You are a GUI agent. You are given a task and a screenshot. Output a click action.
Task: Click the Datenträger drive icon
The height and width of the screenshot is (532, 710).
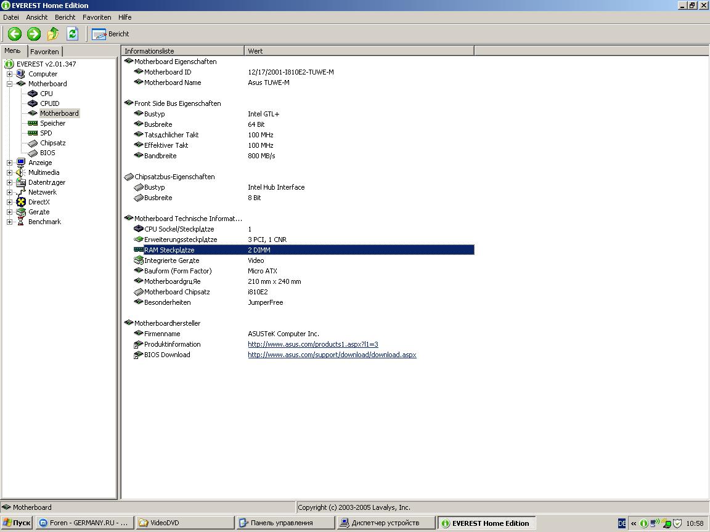coord(21,182)
